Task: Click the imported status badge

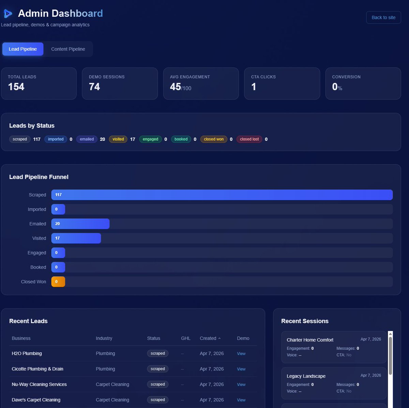Action: (x=56, y=139)
